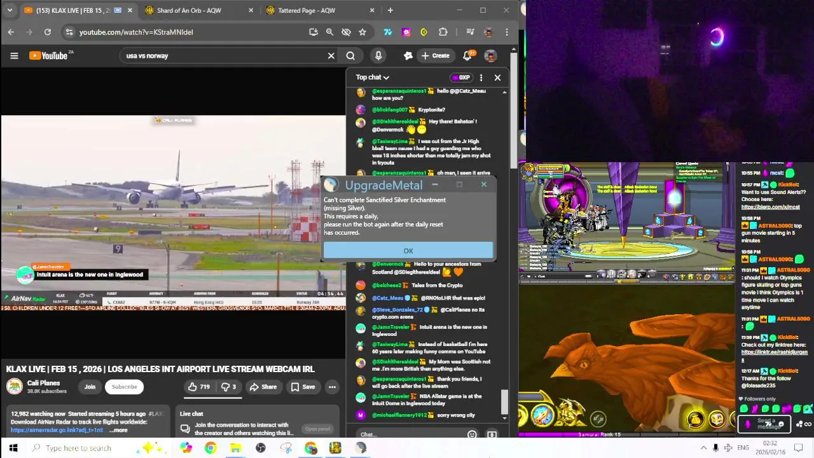
Task: Click the address bar URL
Action: coord(136,32)
